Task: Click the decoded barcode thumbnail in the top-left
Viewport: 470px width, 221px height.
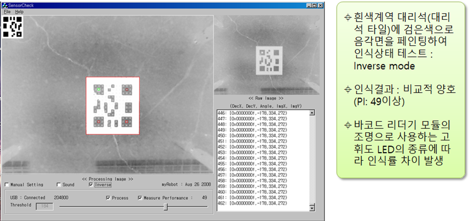Action: tap(12, 27)
